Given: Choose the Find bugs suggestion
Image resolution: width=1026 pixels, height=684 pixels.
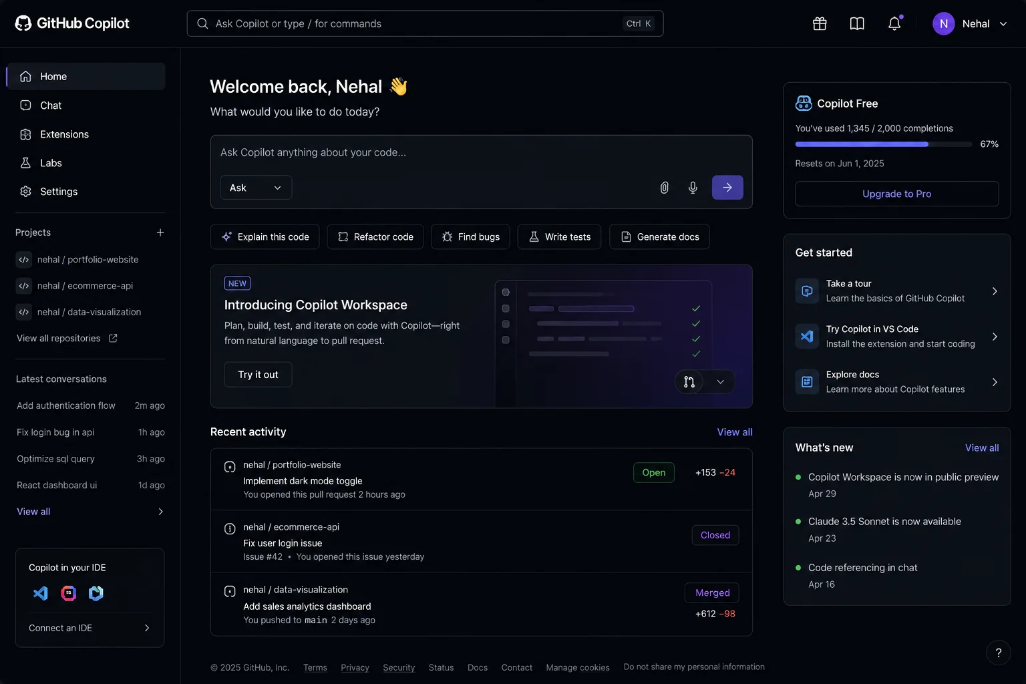Looking at the screenshot, I should click(x=470, y=236).
